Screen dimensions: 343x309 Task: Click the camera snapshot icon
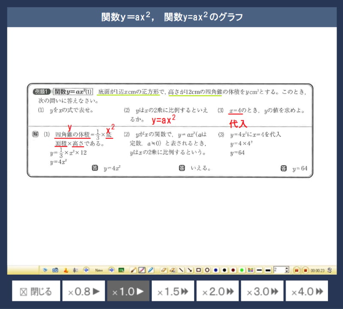click(55, 270)
